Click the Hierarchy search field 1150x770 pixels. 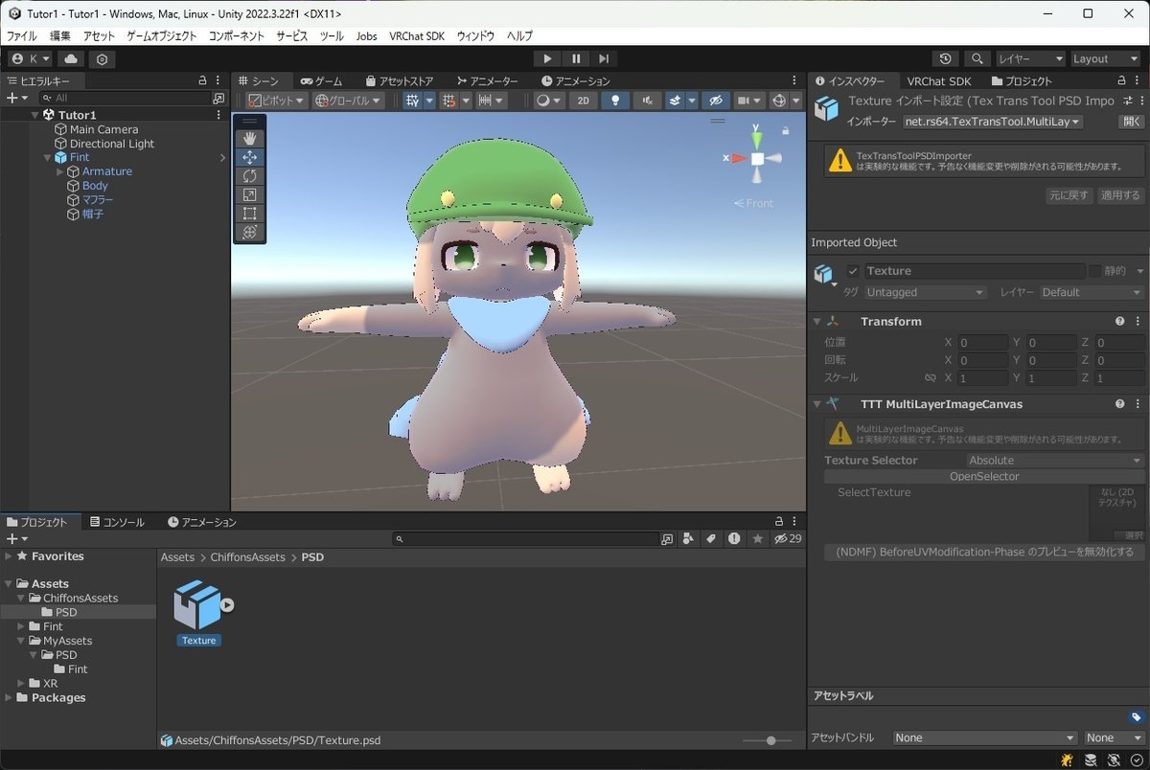point(132,98)
